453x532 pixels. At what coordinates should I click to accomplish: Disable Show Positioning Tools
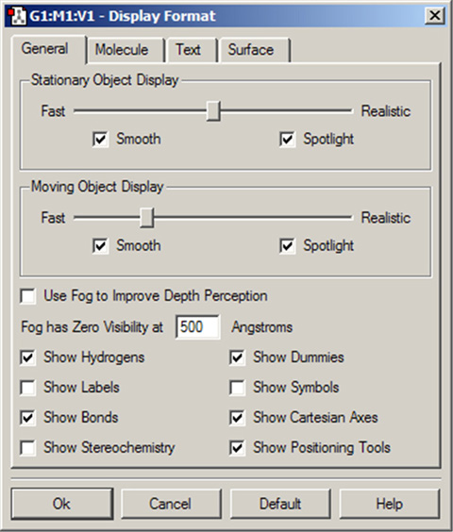237,447
